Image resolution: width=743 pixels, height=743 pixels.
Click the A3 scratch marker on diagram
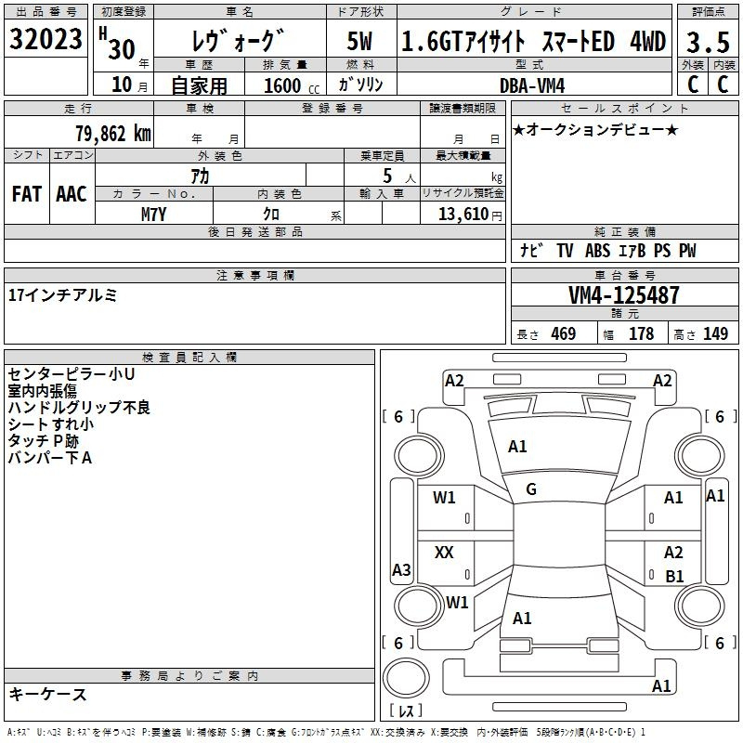pos(401,570)
